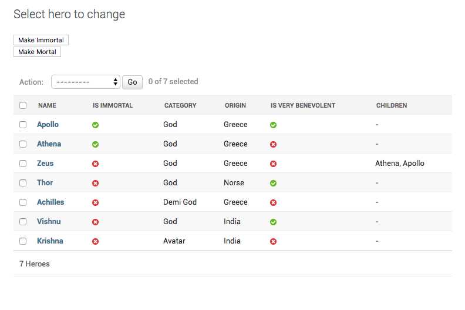The image size is (465, 310).
Task: Sort by the Category column header
Action: 180,105
